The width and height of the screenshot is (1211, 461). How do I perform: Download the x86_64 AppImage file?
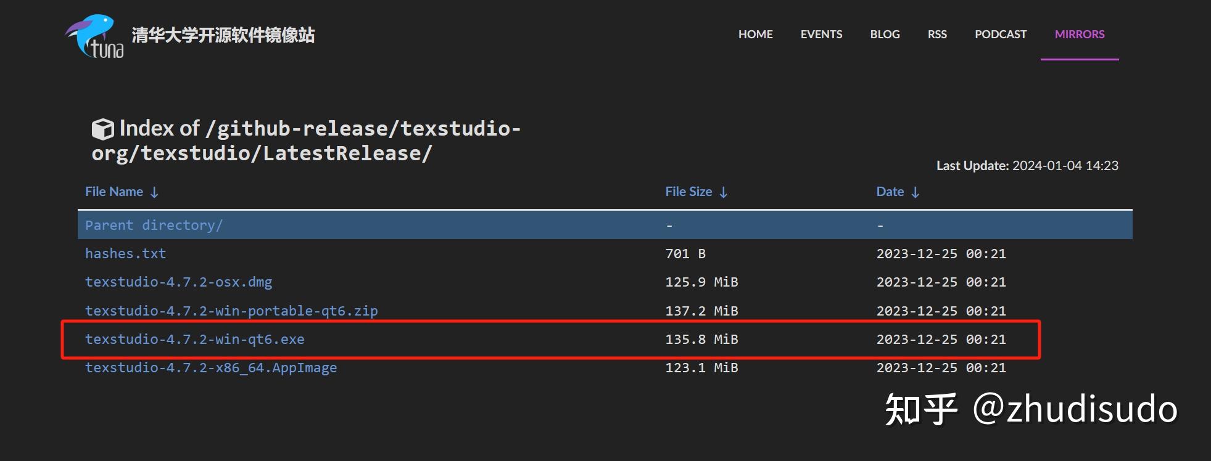211,367
